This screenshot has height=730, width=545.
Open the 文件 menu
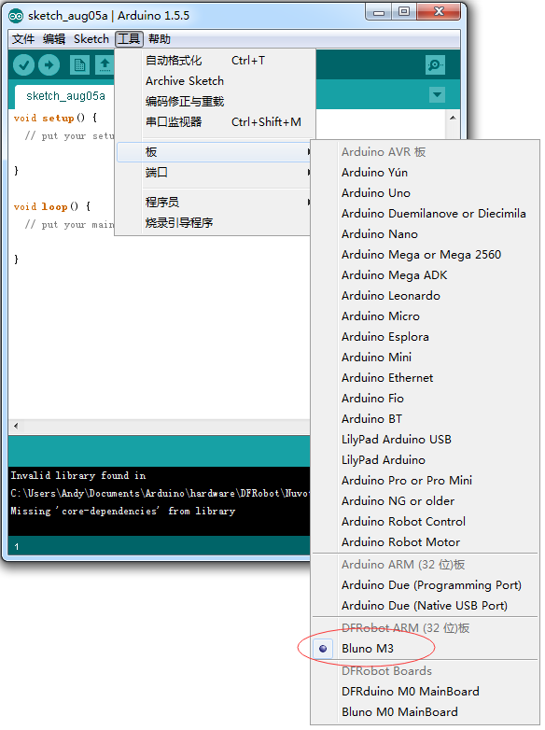[22, 39]
